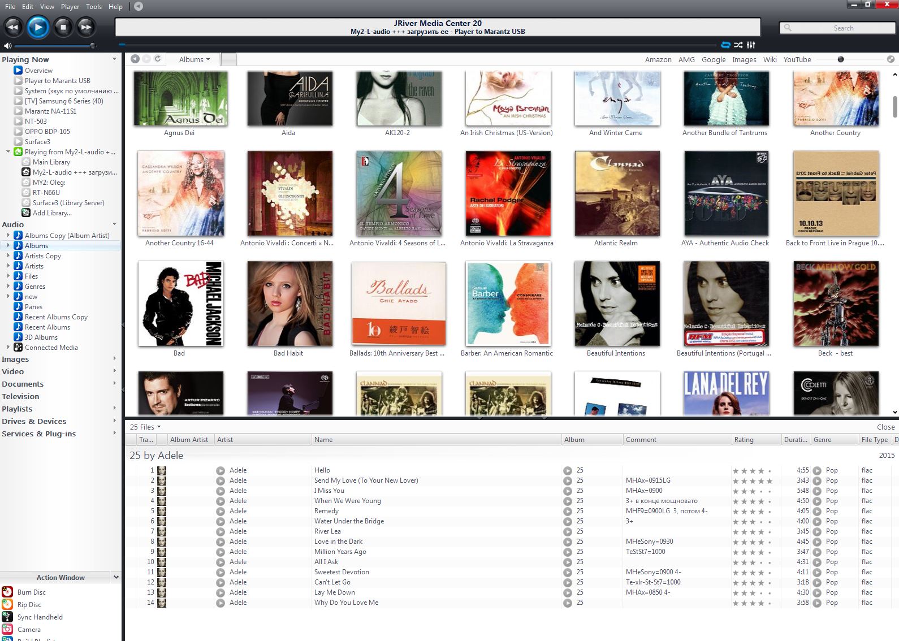The image size is (899, 641).
Task: Click the Burn Disc icon
Action: pos(7,592)
